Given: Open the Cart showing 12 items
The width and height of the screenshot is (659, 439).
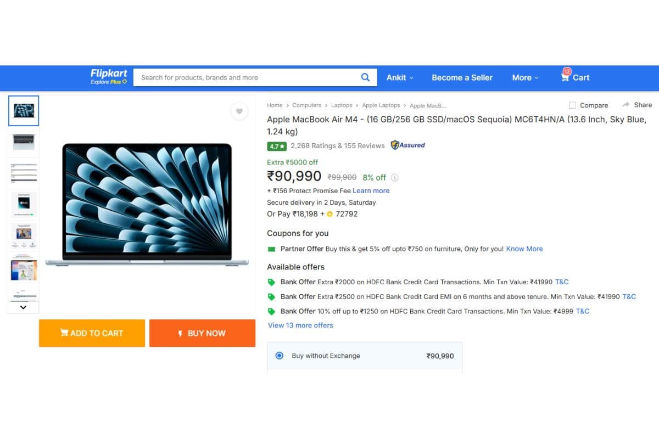Looking at the screenshot, I should 574,77.
